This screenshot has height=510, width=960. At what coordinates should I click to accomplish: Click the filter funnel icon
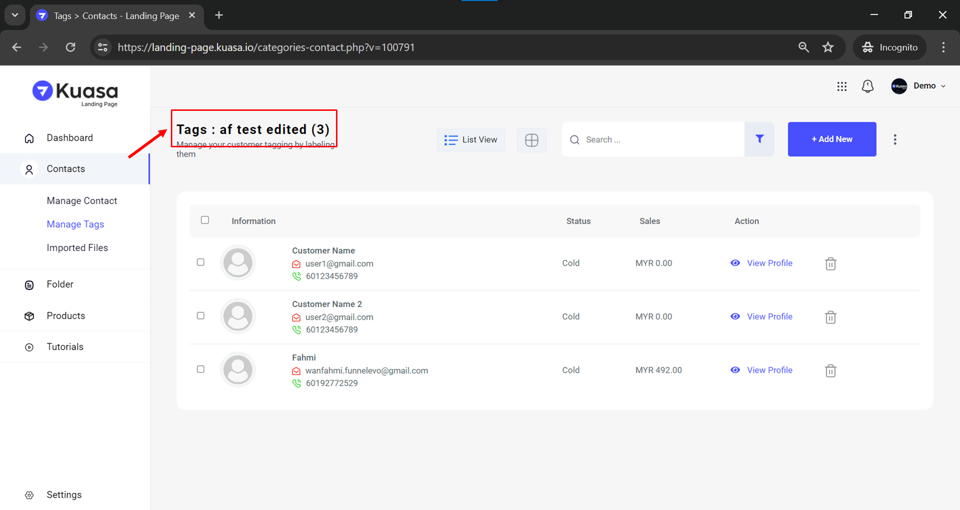tap(759, 139)
